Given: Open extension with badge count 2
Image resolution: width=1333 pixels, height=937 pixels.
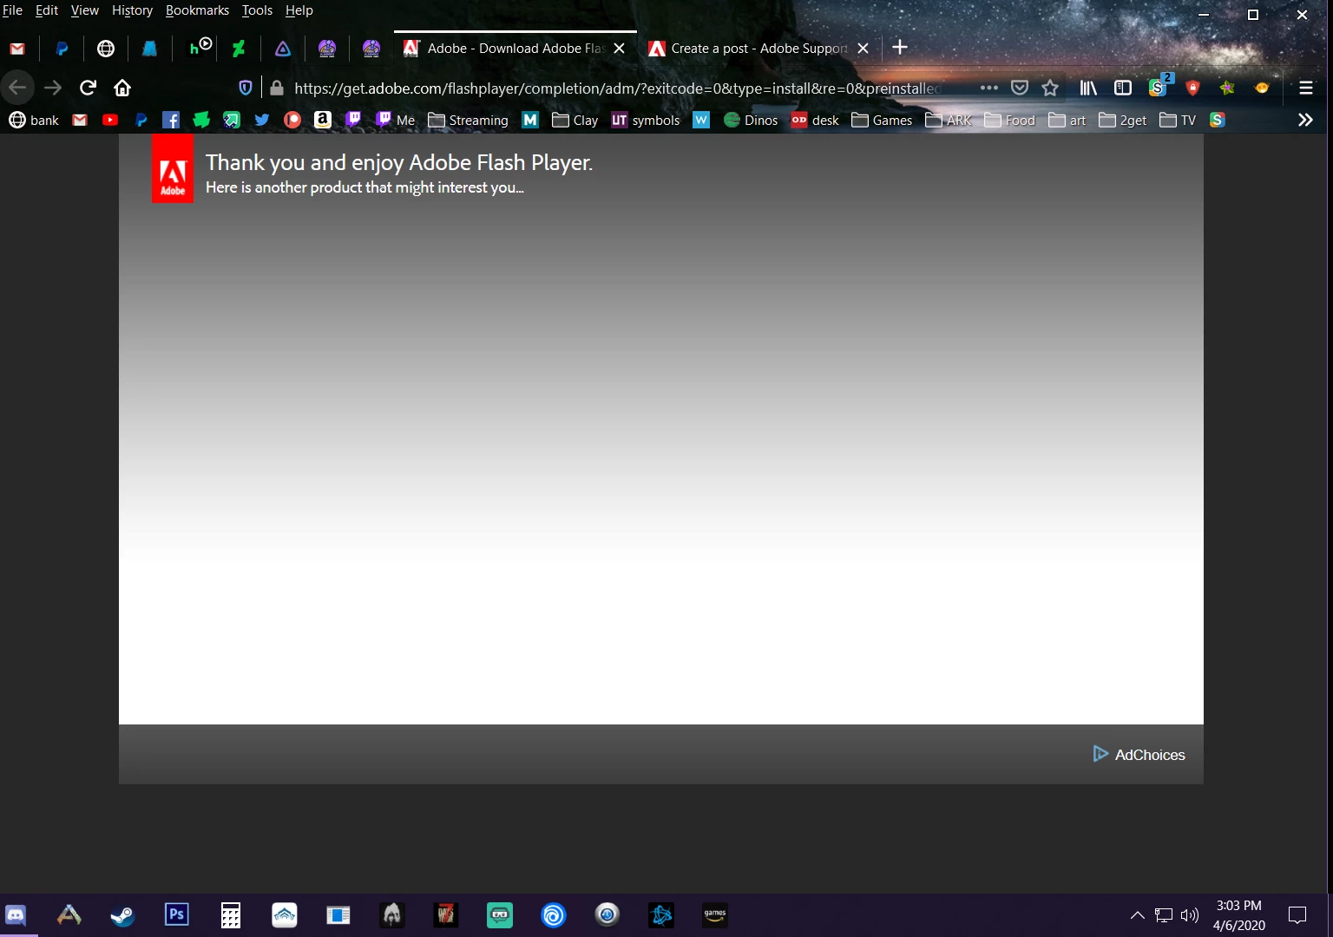Looking at the screenshot, I should 1159,86.
